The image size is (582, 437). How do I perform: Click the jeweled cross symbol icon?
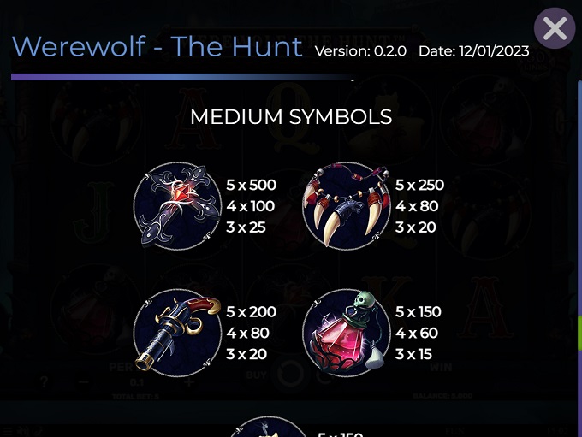pos(178,205)
